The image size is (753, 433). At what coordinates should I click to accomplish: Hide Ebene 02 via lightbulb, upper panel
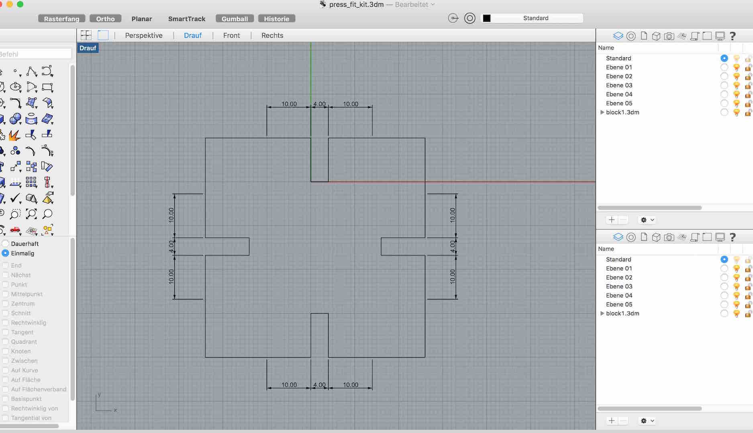(737, 76)
